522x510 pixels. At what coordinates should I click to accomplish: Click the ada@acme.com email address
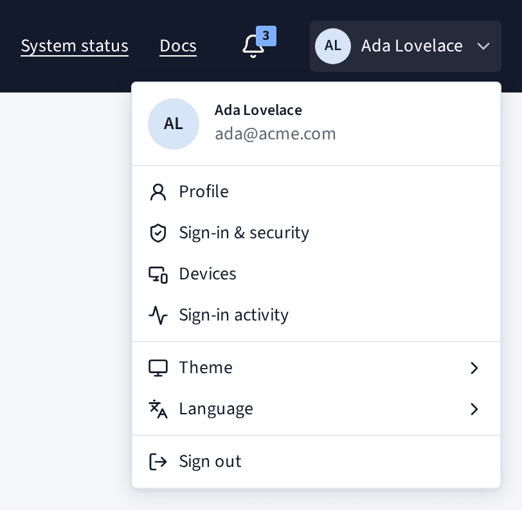click(x=275, y=134)
